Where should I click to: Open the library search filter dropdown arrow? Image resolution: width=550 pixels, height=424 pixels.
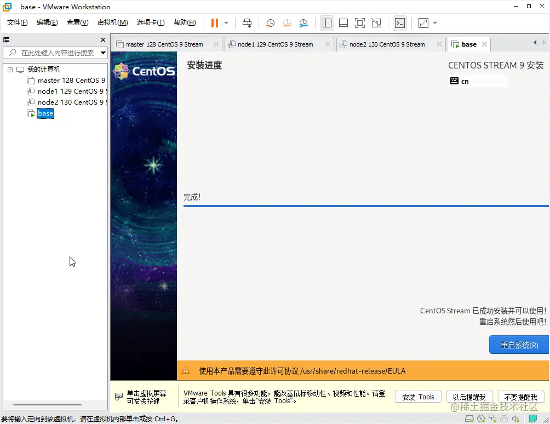pyautogui.click(x=103, y=53)
